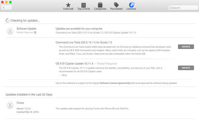Click 'Installed Mar 22, 2016' text

(28, 112)
